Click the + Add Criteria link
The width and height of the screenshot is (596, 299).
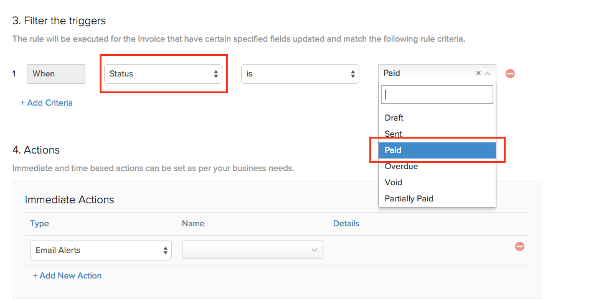pyautogui.click(x=47, y=103)
